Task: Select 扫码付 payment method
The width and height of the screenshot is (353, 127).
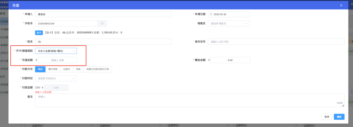Action: coord(67,69)
